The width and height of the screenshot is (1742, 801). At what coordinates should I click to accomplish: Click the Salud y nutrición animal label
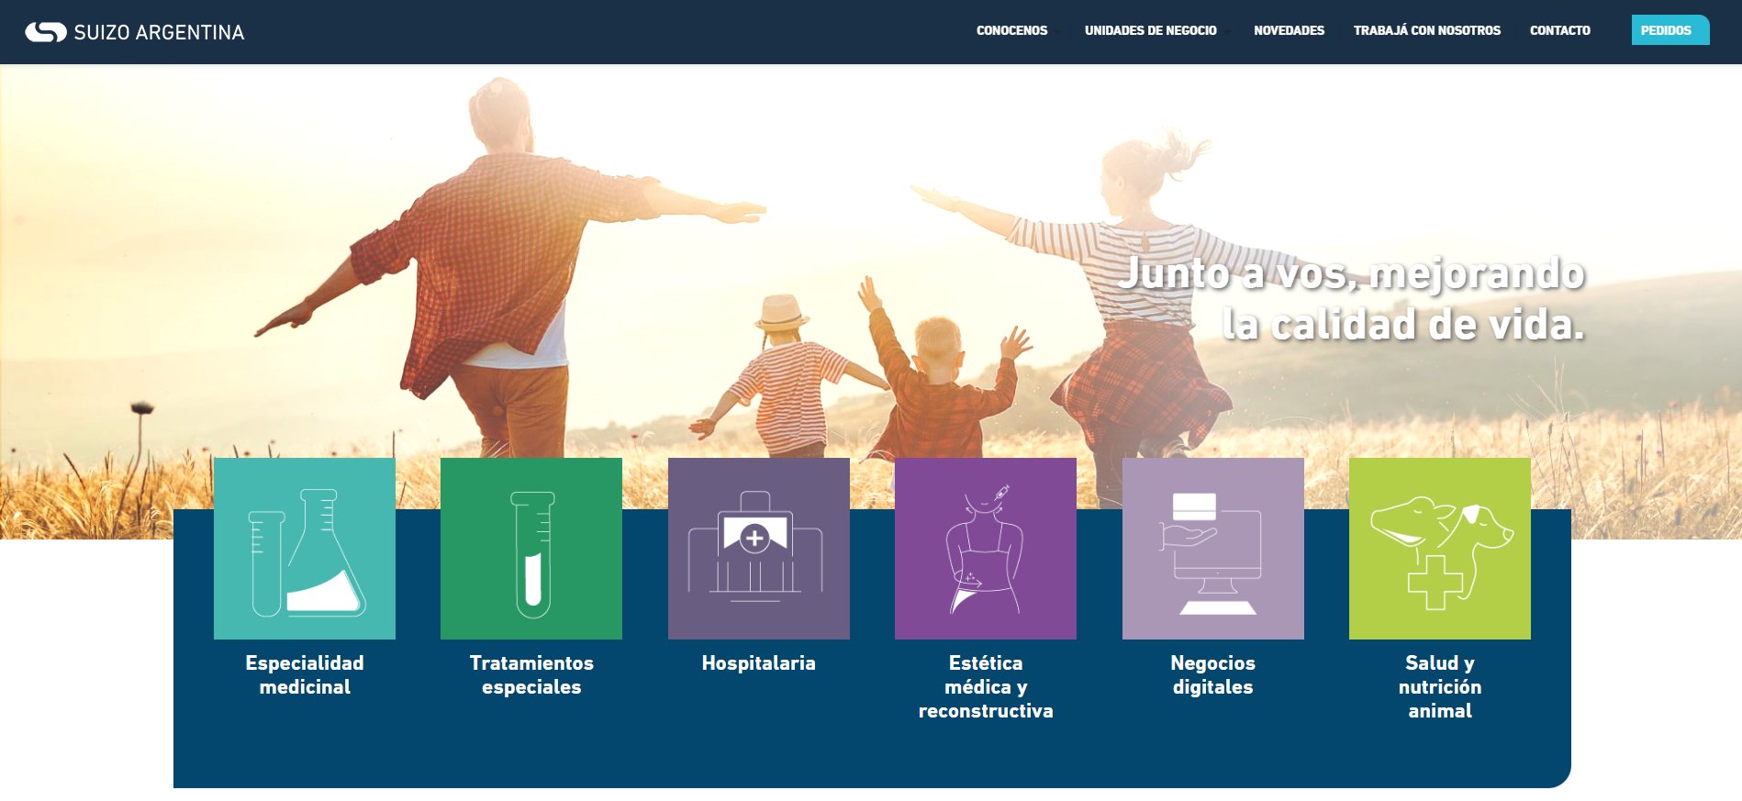pos(1439,686)
